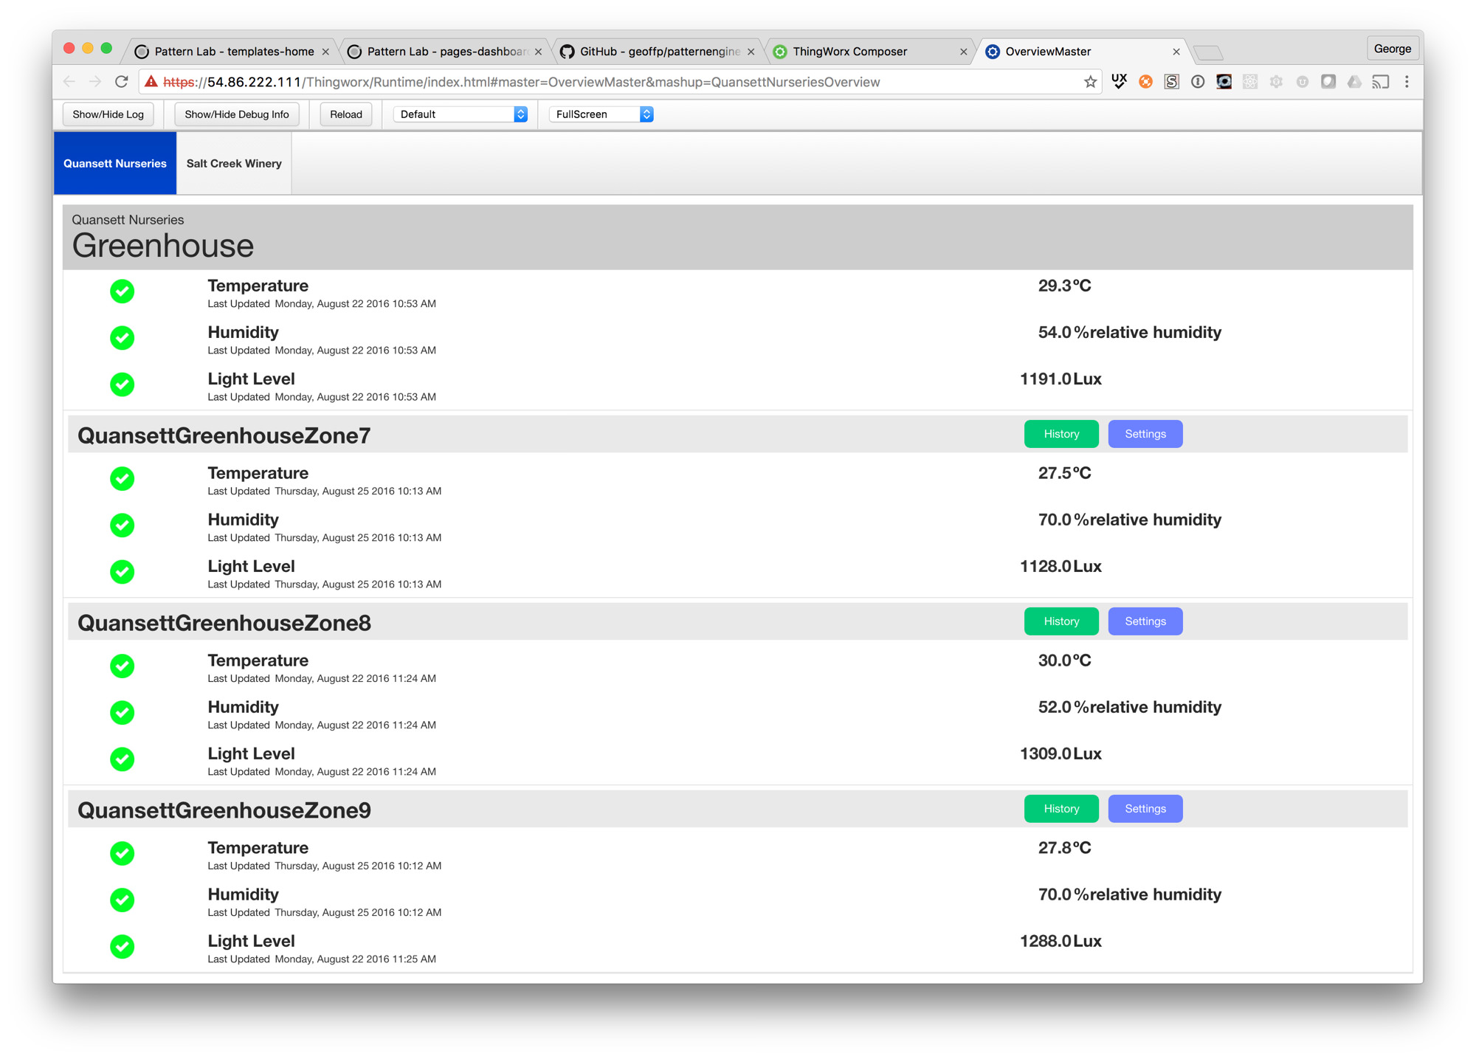1476x1059 pixels.
Task: Click the Google Drive extension icon
Action: click(x=1354, y=82)
